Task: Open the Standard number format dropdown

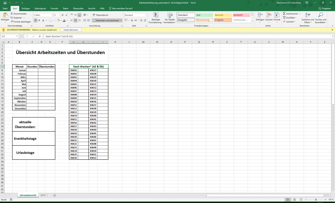Action: pyautogui.click(x=146, y=15)
